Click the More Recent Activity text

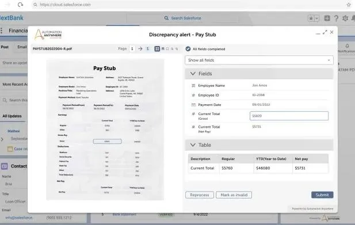(x=15, y=84)
